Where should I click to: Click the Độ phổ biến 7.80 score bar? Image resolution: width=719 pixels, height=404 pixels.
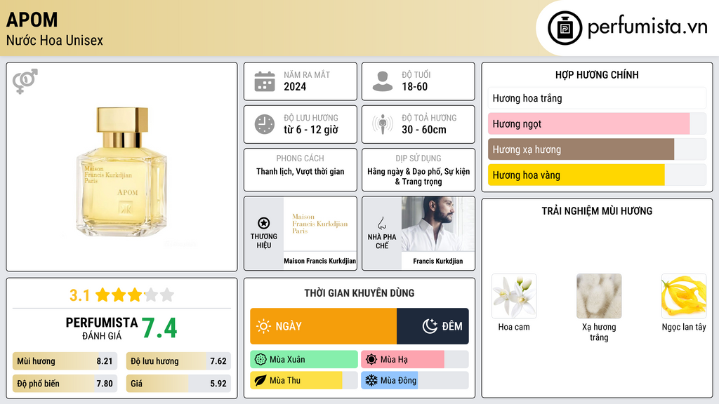point(65,384)
